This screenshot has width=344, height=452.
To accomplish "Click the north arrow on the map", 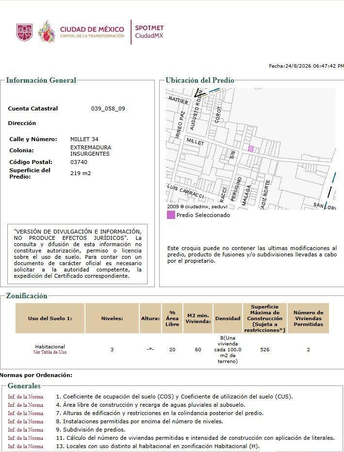I will tap(199, 93).
